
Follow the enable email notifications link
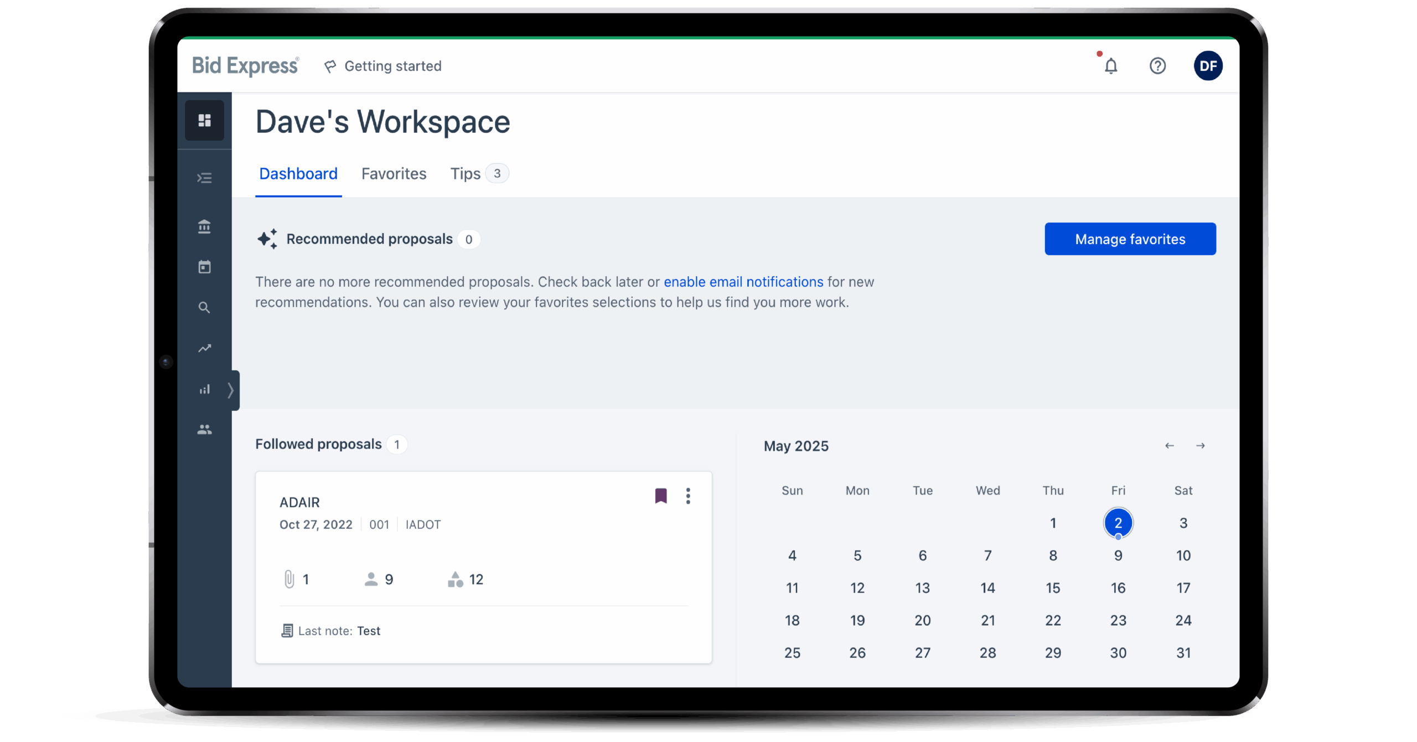pos(743,282)
